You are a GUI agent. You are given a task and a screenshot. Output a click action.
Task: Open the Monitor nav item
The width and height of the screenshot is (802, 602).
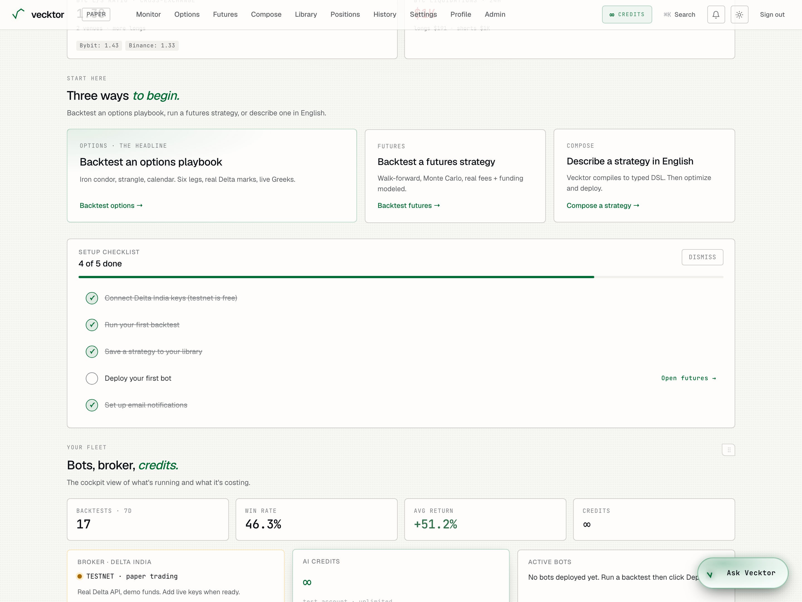148,14
